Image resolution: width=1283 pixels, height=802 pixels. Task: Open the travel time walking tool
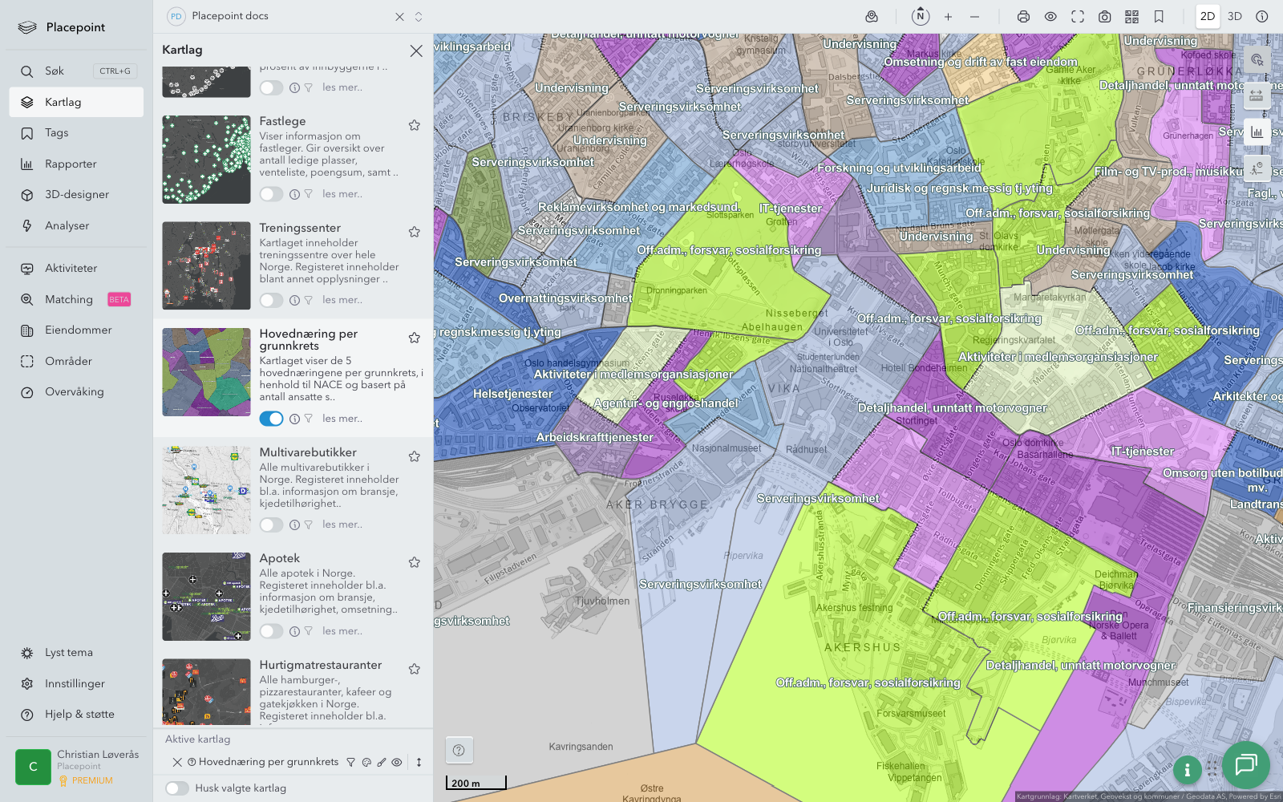1257,168
